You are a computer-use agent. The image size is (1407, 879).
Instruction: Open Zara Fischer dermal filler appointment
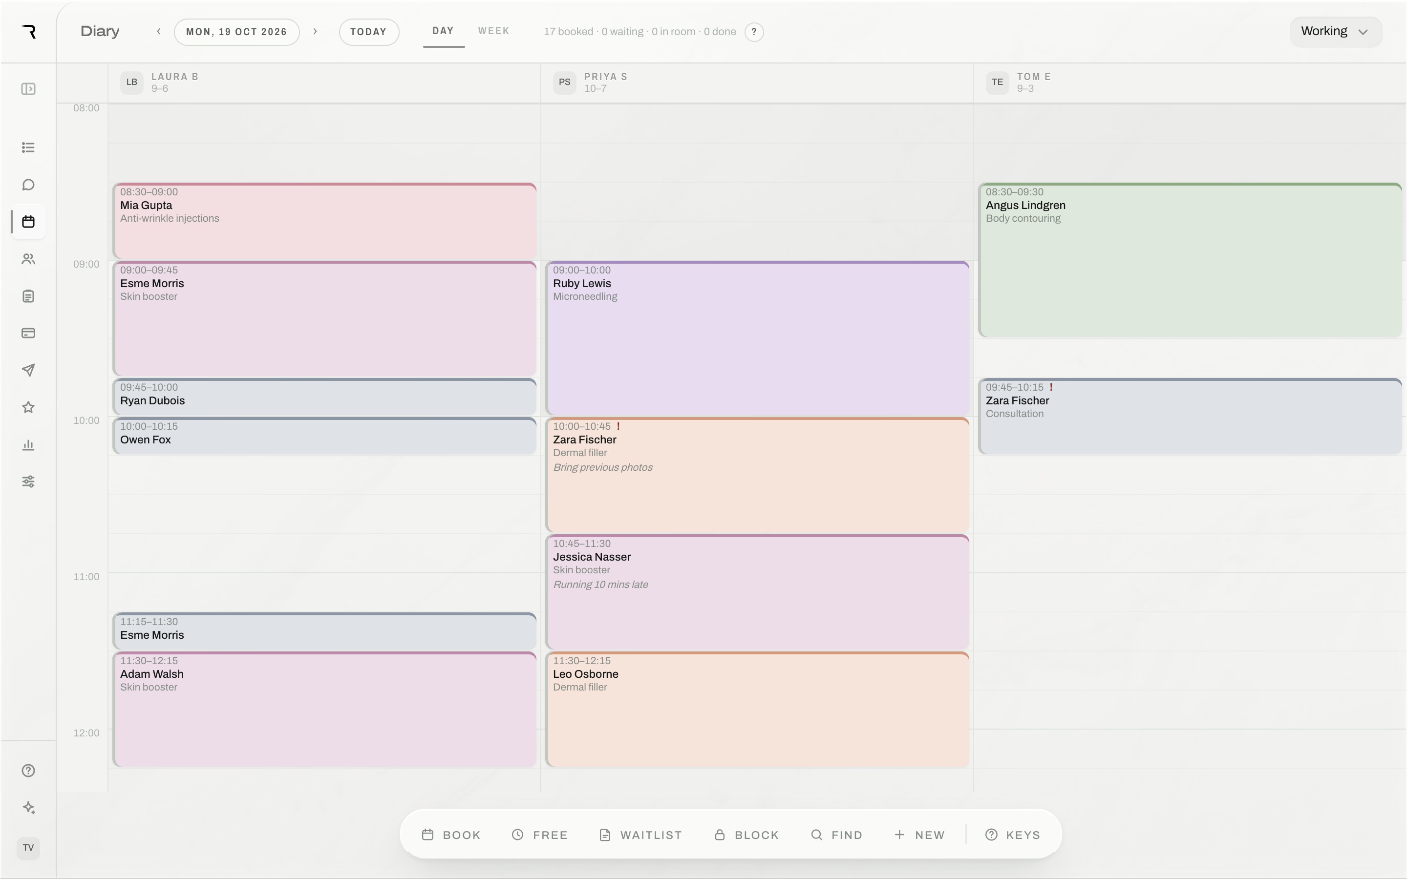[758, 475]
